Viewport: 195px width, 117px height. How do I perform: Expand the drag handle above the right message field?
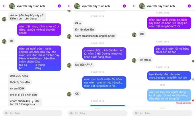pos(162,108)
